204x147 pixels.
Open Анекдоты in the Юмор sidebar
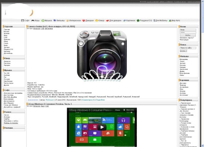tap(7, 61)
